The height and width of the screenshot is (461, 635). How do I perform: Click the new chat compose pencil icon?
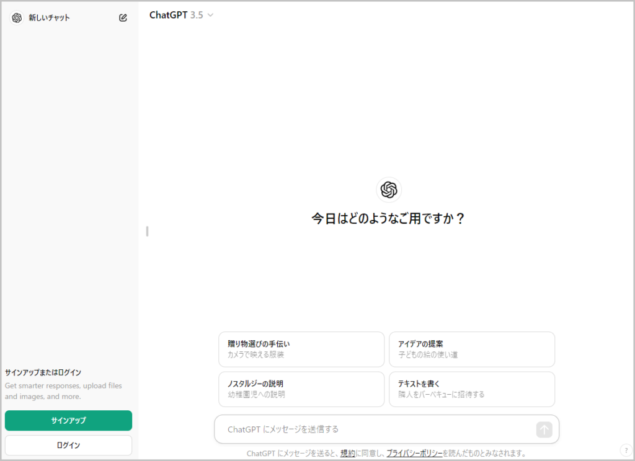click(123, 18)
